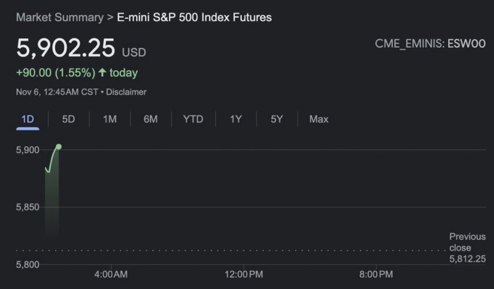Click the Previous close 5,812.25 label
The width and height of the screenshot is (494, 289).
[467, 248]
